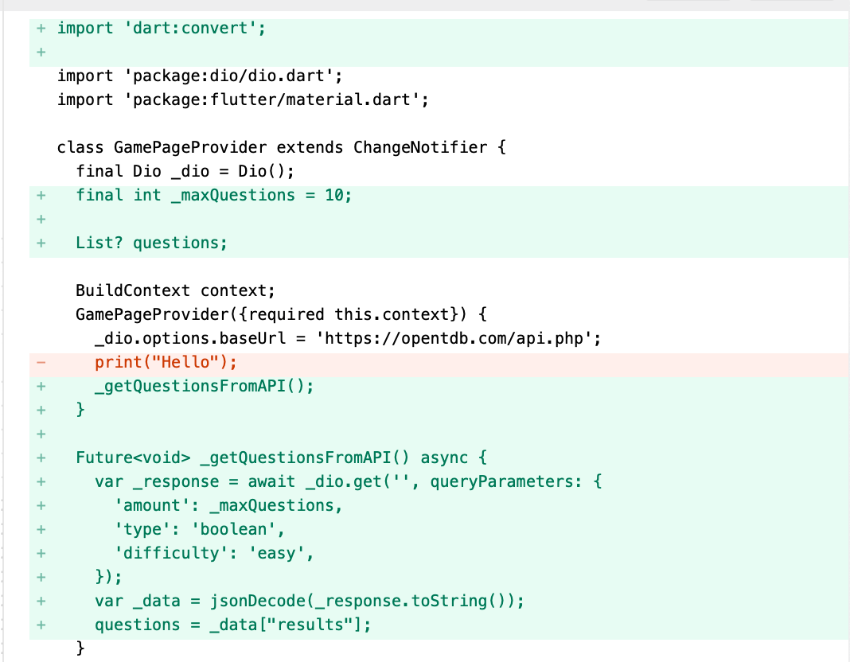850x662 pixels.
Task: Click the plus marker beside 'difficulty': 'easy'
Action: (41, 554)
